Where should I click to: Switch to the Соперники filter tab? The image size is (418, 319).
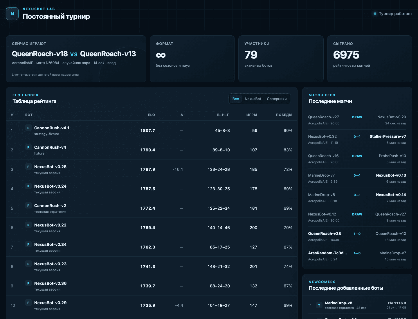tap(277, 99)
